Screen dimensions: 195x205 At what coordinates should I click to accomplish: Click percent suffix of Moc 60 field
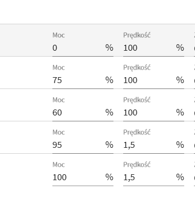pyautogui.click(x=109, y=113)
